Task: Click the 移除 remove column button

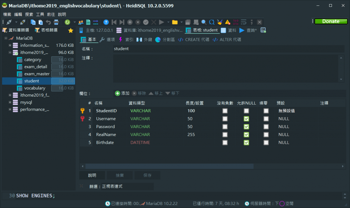Action: 139,93
